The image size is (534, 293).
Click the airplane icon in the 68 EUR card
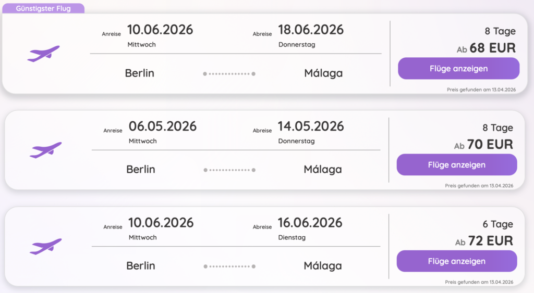tap(44, 53)
